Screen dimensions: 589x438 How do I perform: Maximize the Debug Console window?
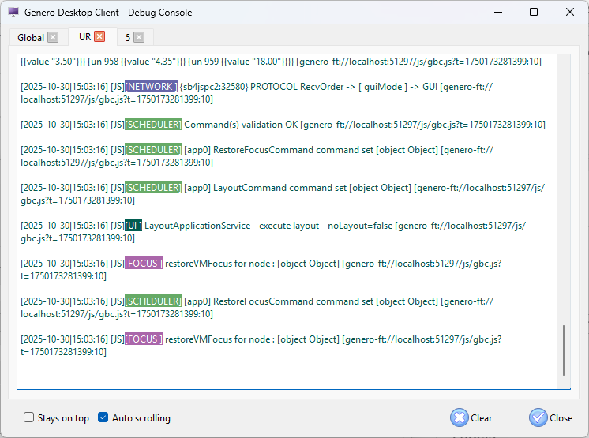pos(534,13)
